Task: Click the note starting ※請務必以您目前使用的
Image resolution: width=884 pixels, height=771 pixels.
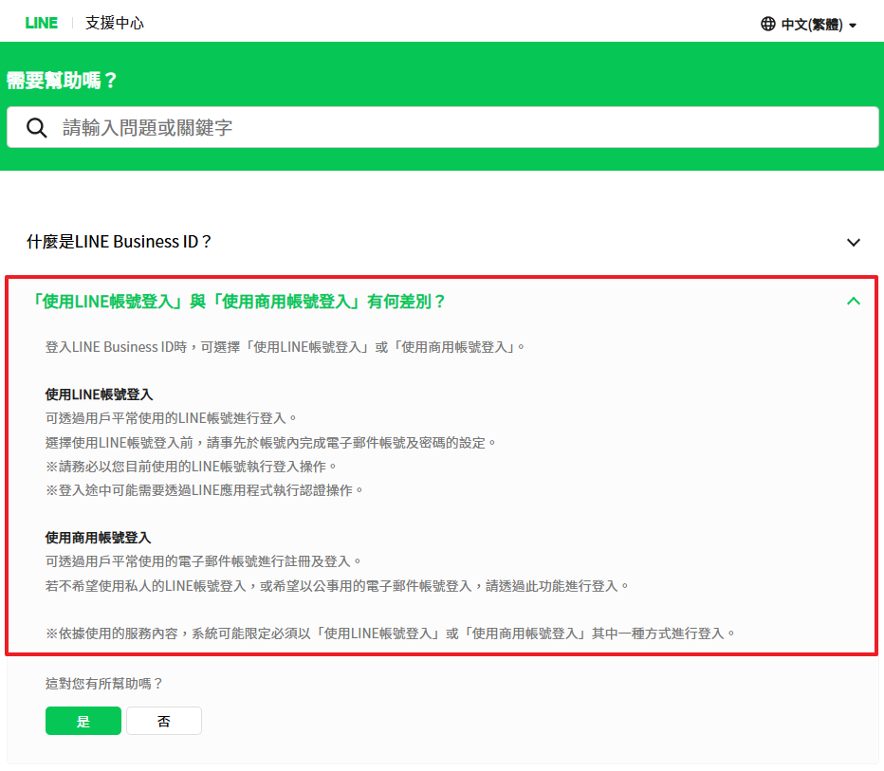Action: (191, 466)
